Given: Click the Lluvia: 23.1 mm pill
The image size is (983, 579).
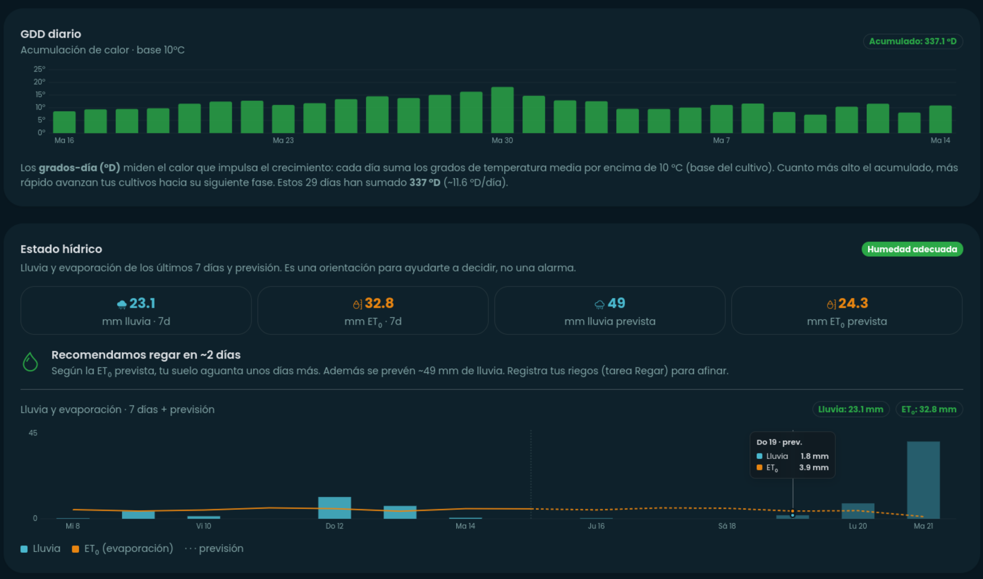Looking at the screenshot, I should click(x=850, y=409).
